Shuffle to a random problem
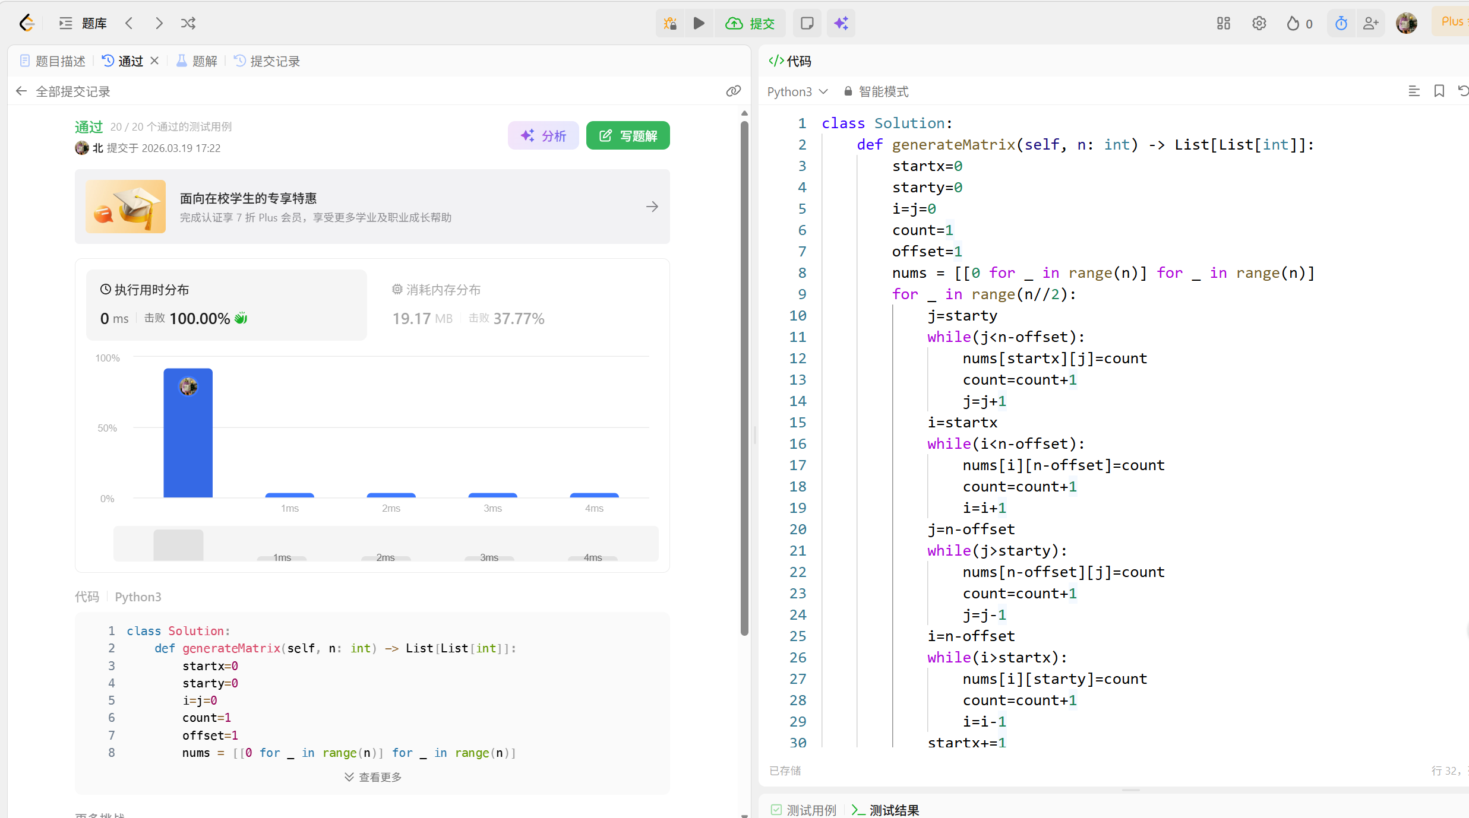1469x818 pixels. [188, 23]
